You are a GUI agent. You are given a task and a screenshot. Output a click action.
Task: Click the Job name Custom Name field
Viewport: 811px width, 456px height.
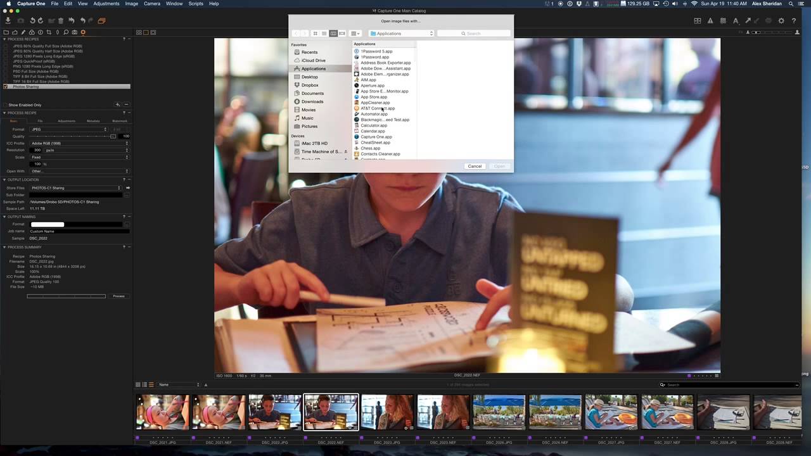click(79, 231)
